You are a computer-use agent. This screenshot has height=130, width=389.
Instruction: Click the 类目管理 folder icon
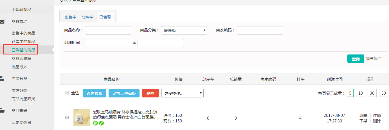click(x=2, y=111)
